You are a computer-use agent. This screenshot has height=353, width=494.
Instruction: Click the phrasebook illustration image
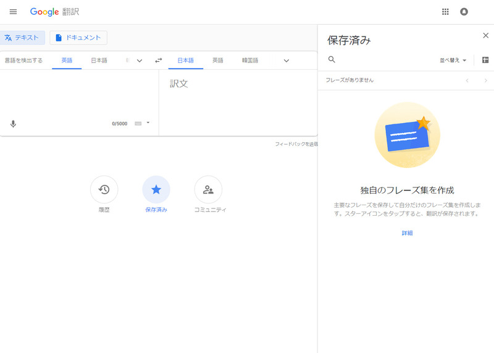click(x=407, y=135)
